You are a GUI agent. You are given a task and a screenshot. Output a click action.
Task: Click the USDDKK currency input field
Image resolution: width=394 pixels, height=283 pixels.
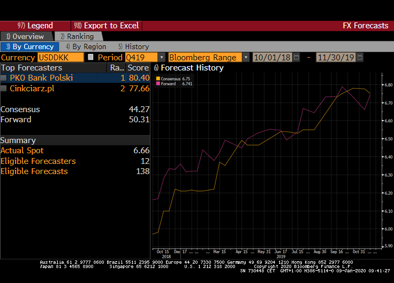60,57
